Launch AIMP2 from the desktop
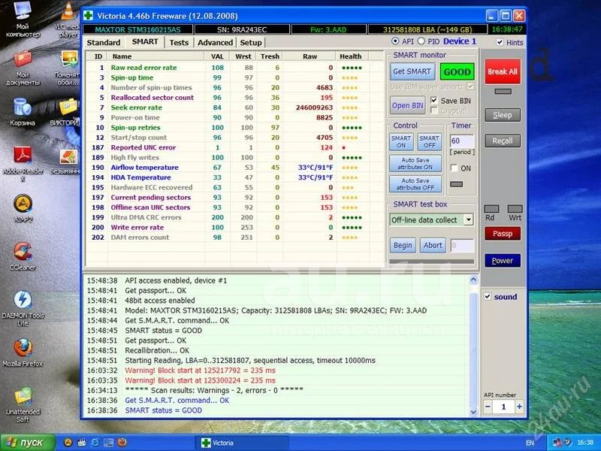601x451 pixels. [23, 208]
